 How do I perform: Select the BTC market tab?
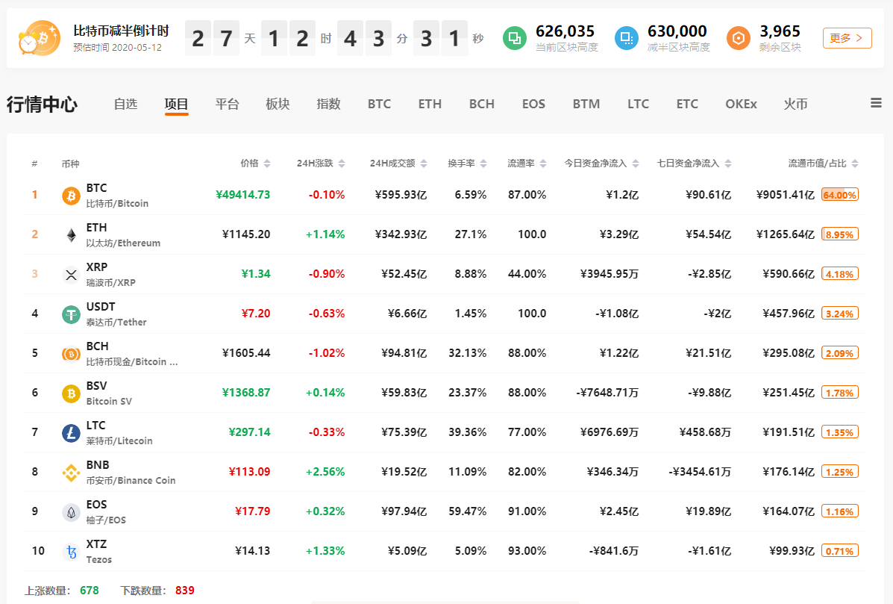(379, 104)
